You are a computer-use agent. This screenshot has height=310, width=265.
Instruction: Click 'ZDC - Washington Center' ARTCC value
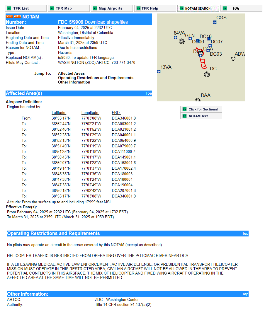point(117,299)
